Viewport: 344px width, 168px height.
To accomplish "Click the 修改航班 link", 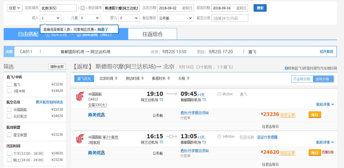I will [x=326, y=52].
